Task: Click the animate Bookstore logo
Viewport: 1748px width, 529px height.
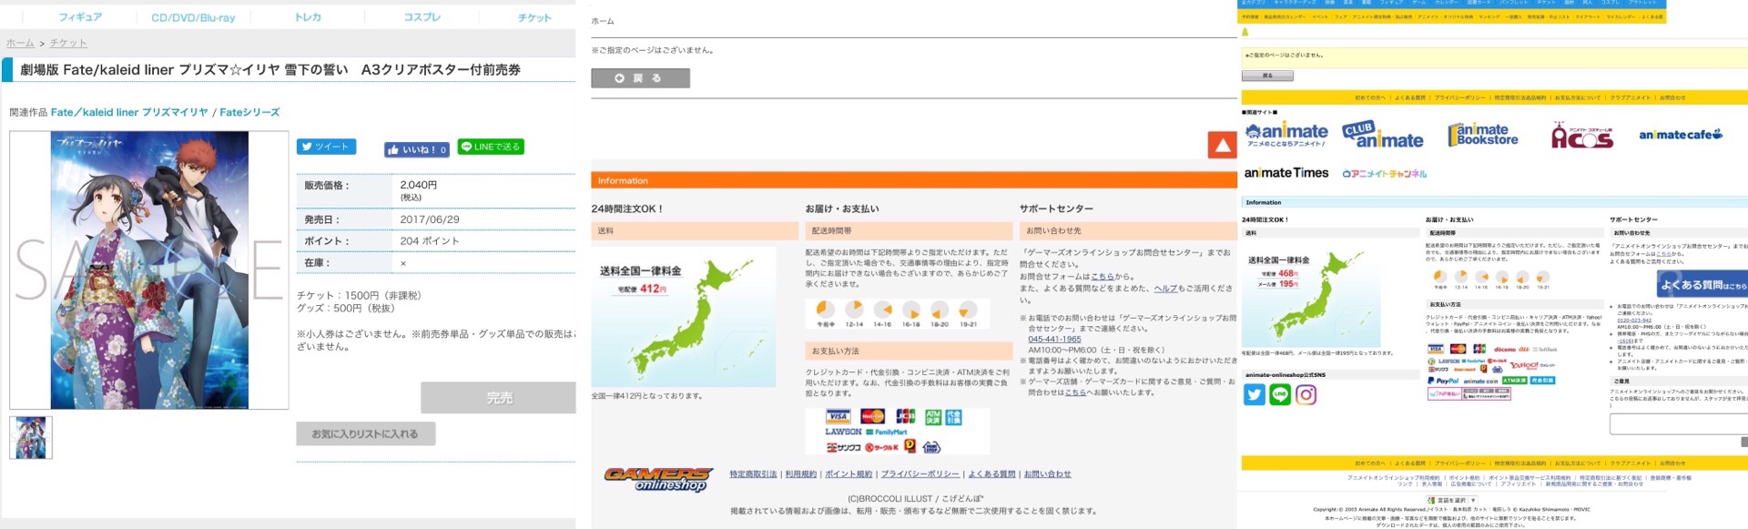Action: [1483, 136]
